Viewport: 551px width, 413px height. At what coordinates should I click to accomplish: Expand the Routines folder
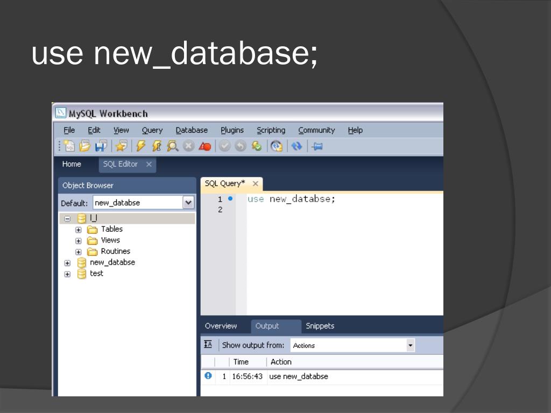(x=79, y=252)
